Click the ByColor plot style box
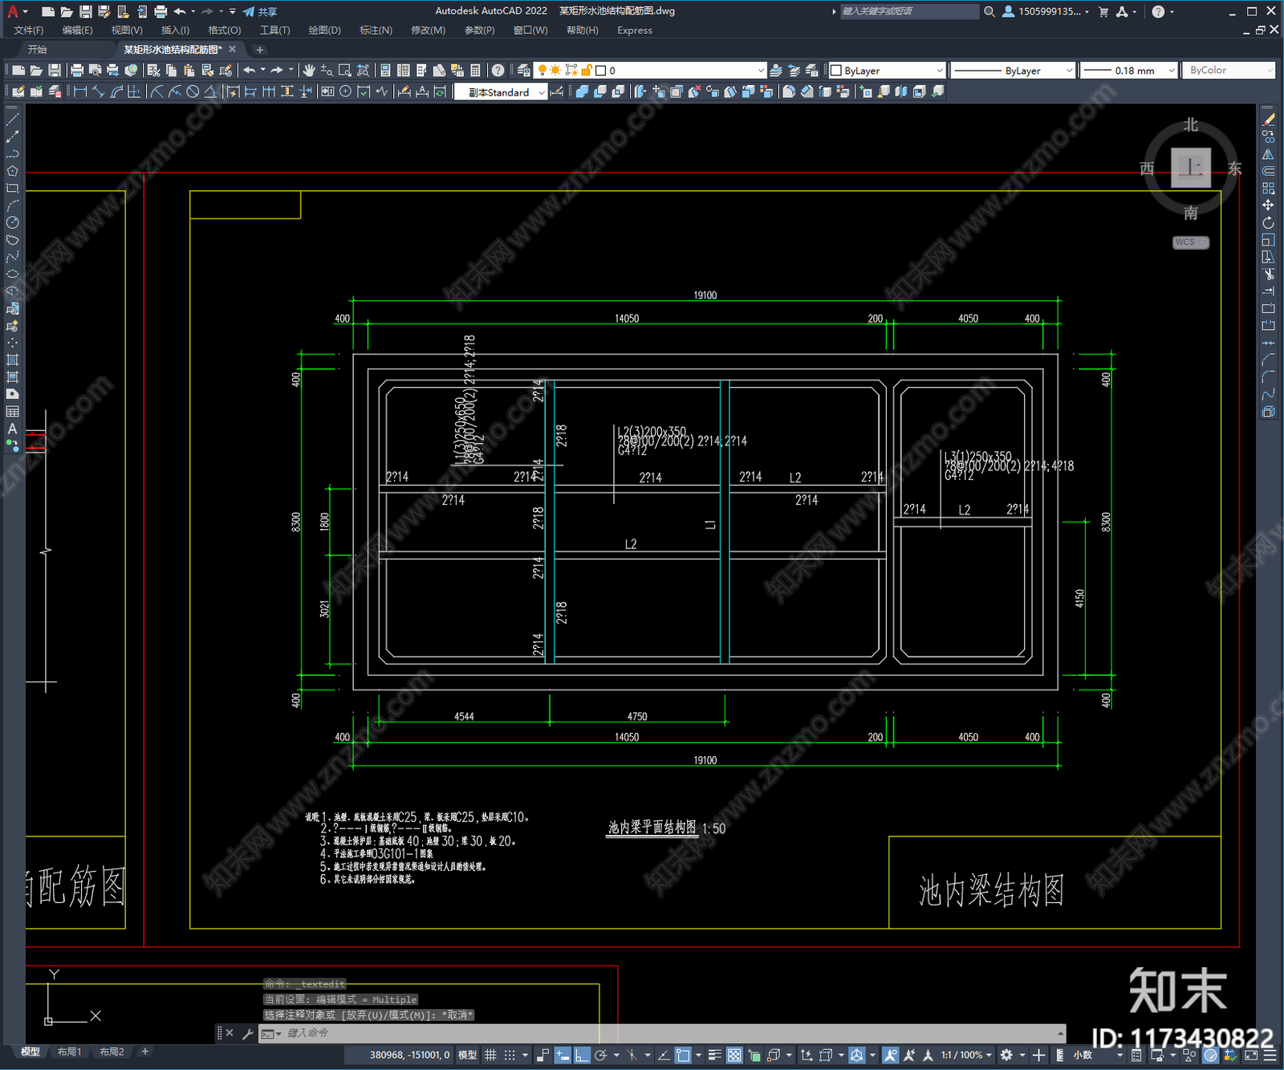This screenshot has width=1284, height=1070. point(1229,71)
